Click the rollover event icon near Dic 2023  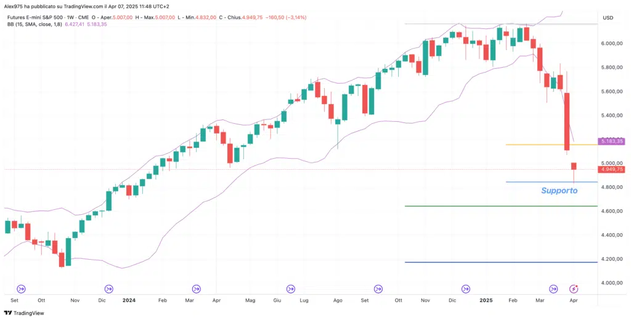point(109,288)
